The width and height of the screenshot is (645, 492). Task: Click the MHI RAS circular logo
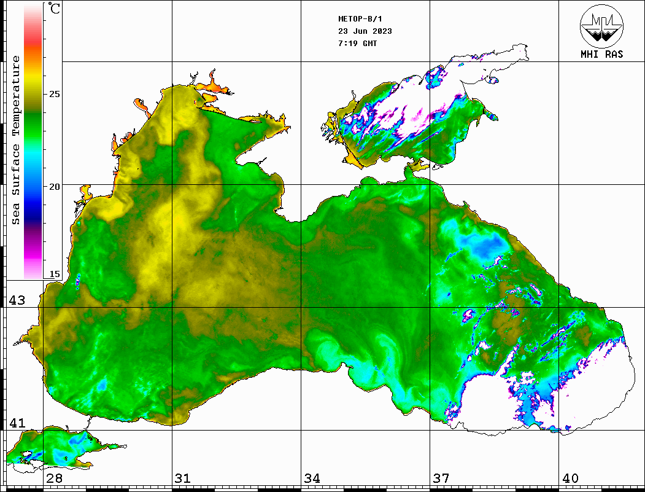pyautogui.click(x=601, y=26)
